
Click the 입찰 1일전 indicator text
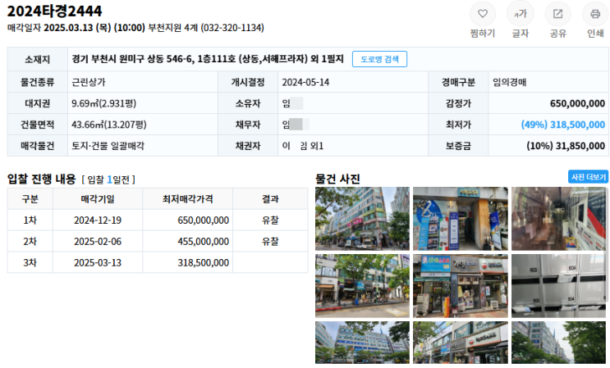pyautogui.click(x=108, y=179)
